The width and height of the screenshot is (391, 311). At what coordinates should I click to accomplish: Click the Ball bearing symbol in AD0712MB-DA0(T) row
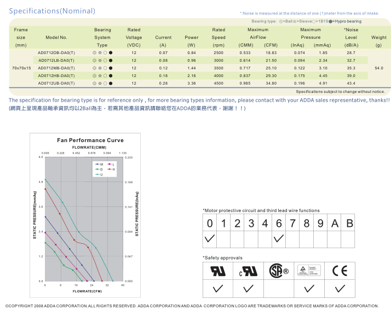click(94, 68)
